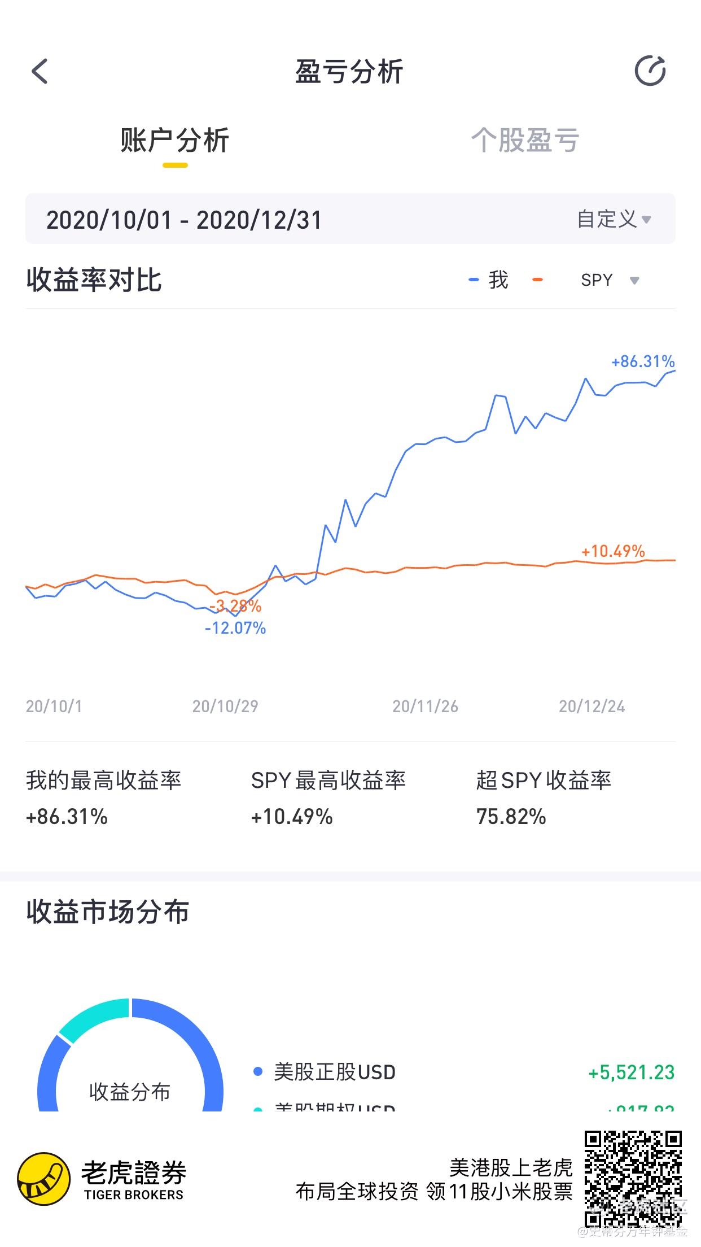This screenshot has height=1247, width=701.
Task: Switch to the 个股盈亏 tab
Action: 525,140
